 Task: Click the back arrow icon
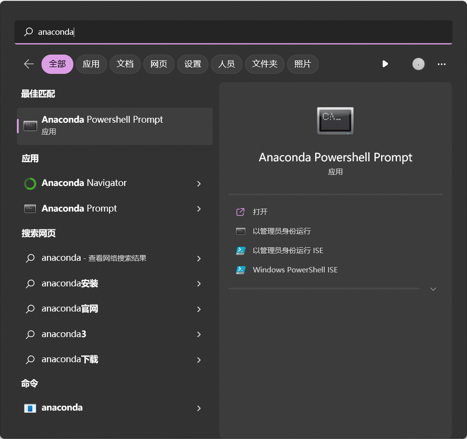29,64
